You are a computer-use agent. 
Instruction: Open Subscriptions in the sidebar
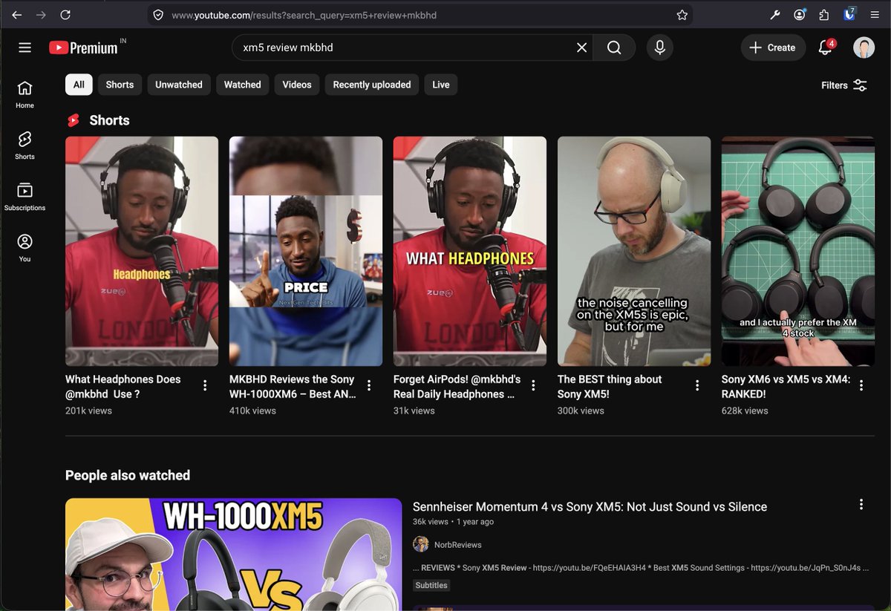point(25,197)
